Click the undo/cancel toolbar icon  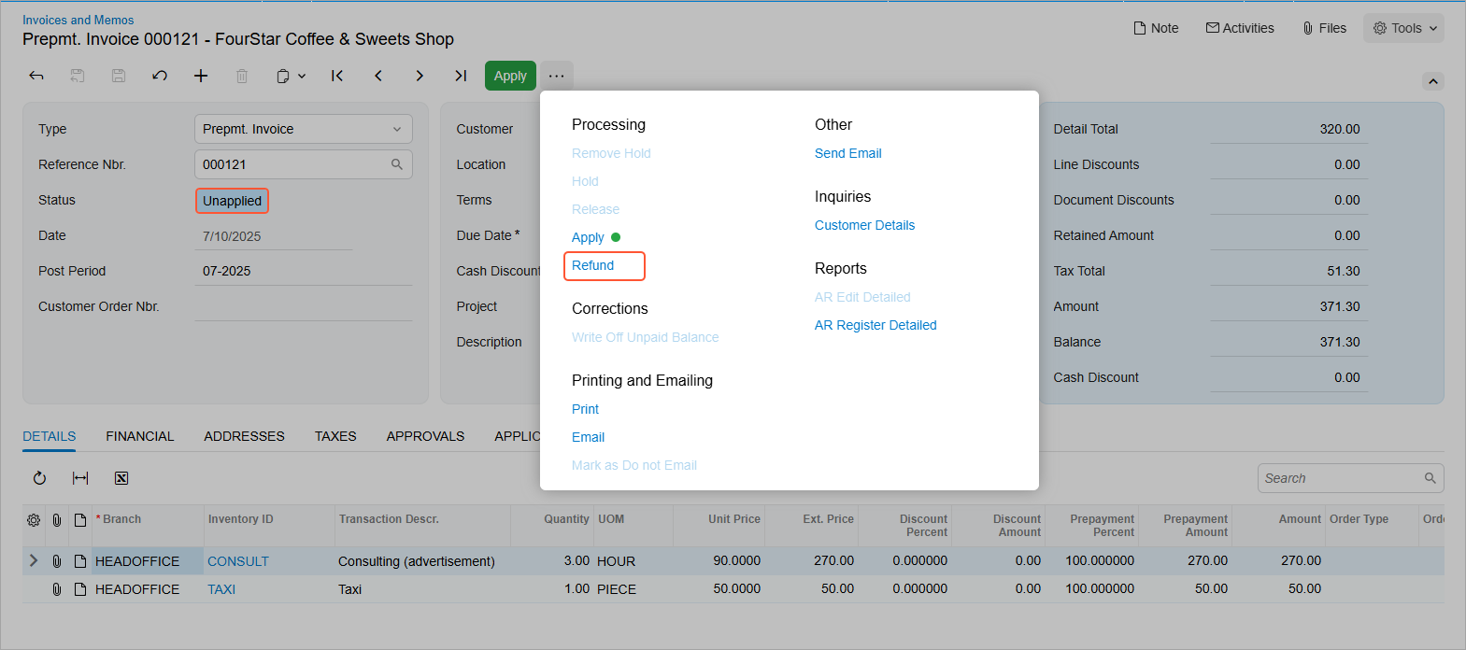(x=160, y=76)
